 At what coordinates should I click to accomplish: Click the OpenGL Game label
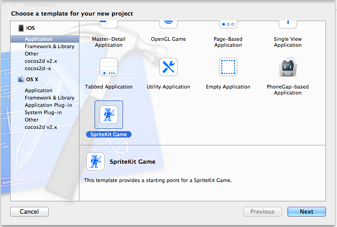(168, 39)
